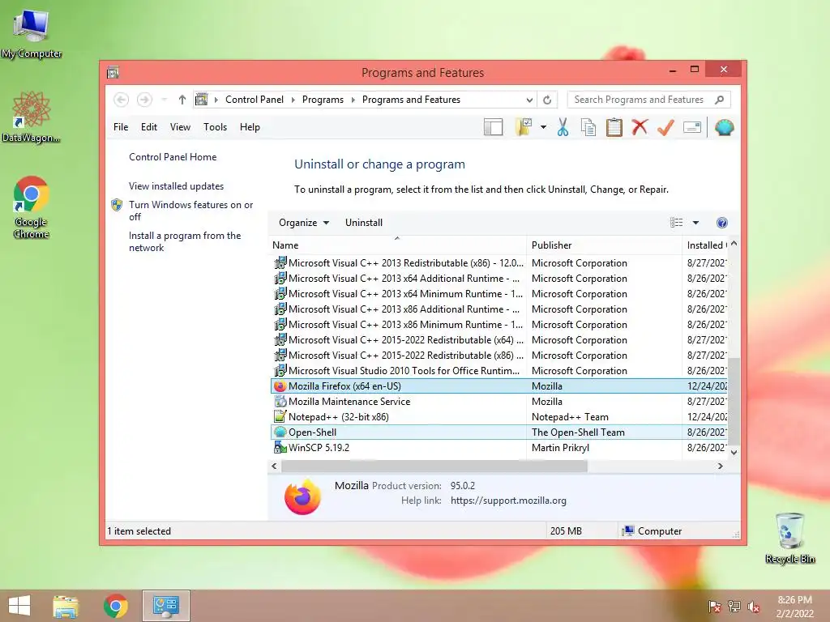Screen dimensions: 830x622
Task: Open Classic Explorer shell settings icon
Action: [724, 127]
